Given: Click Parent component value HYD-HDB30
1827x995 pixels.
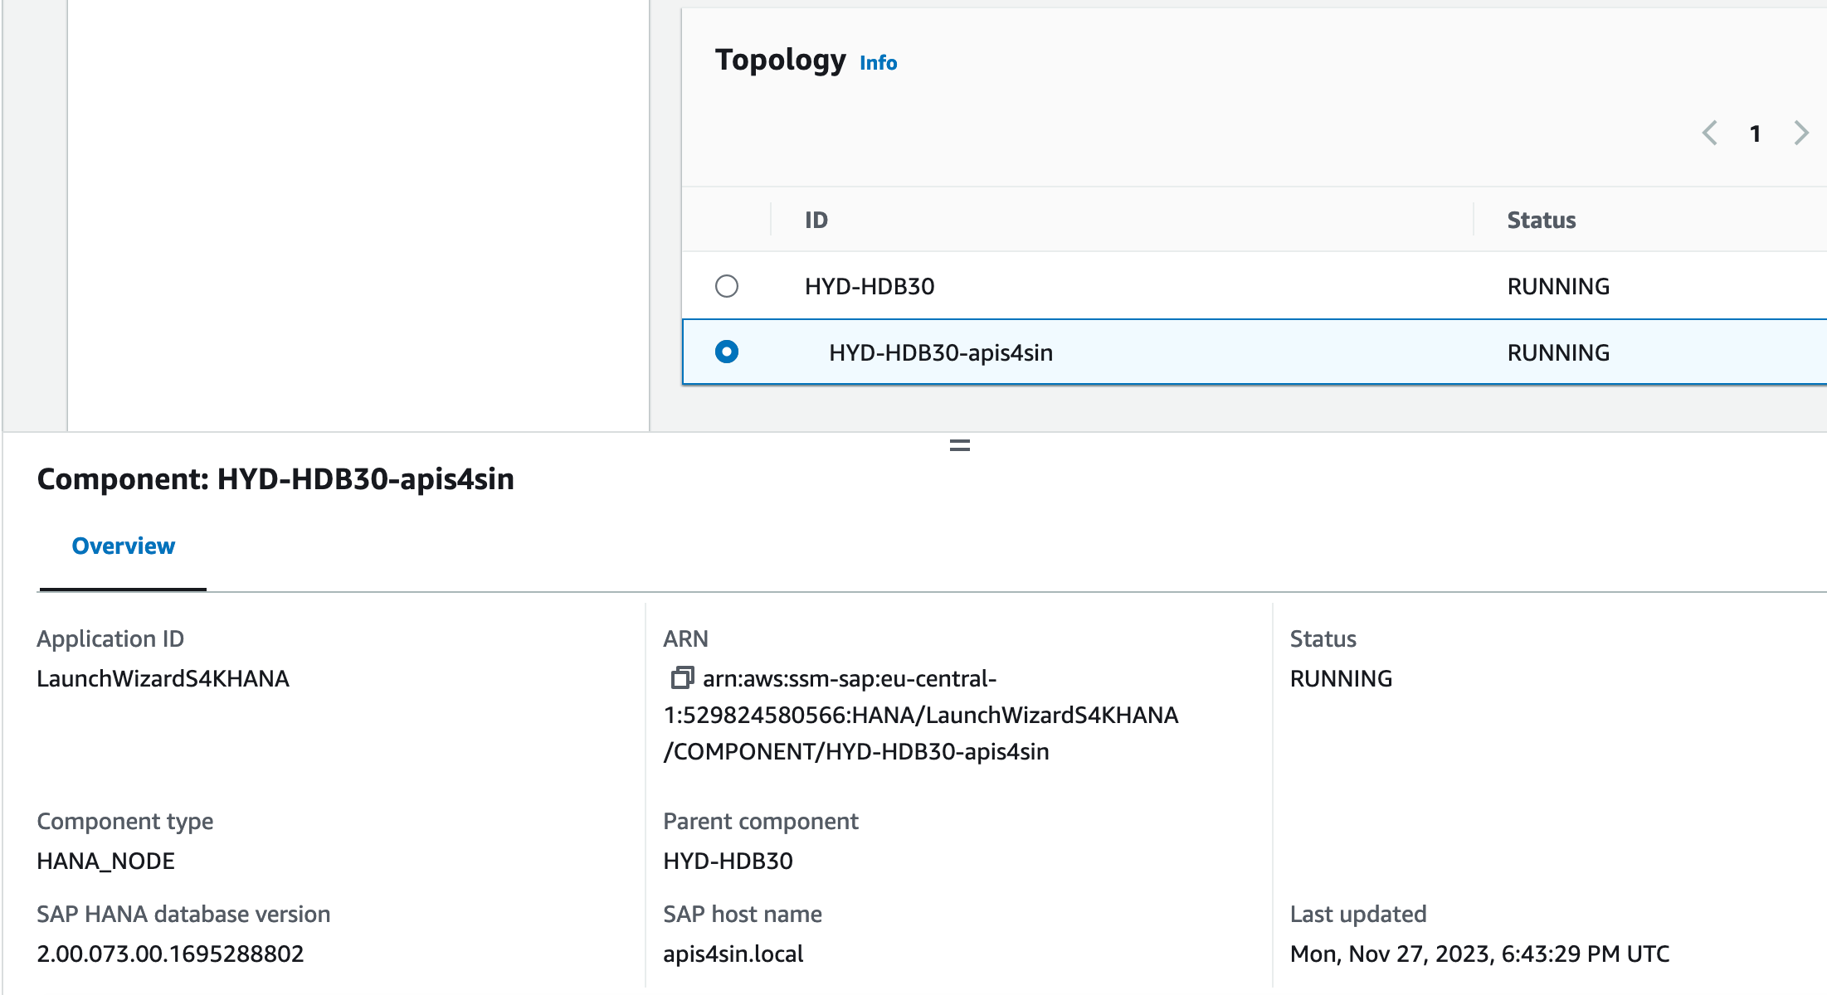Looking at the screenshot, I should click(x=728, y=861).
